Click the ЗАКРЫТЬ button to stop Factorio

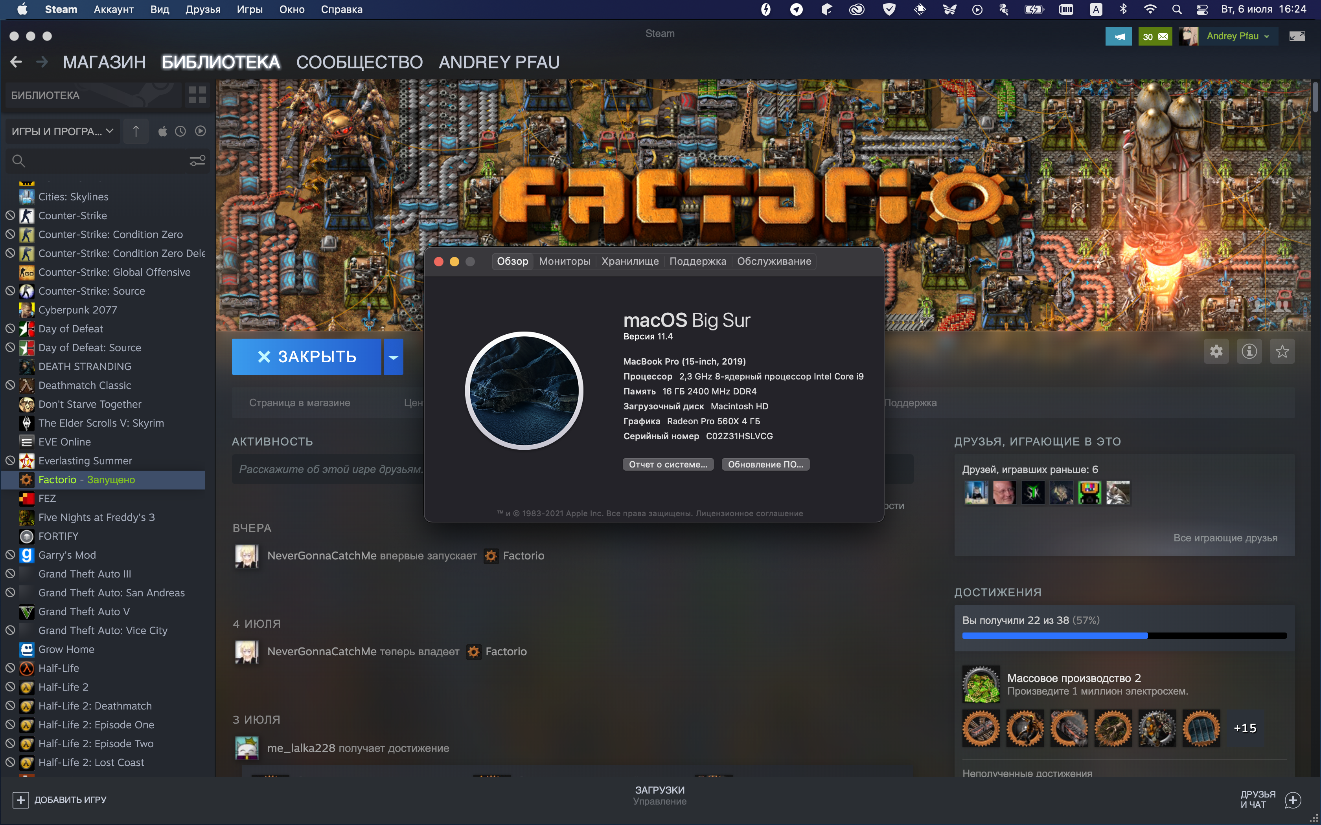coord(307,357)
